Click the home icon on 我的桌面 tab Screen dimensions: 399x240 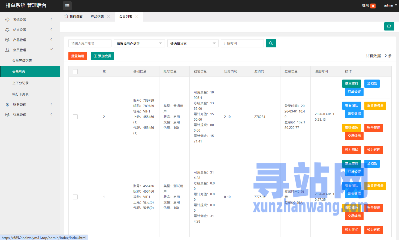click(x=66, y=17)
